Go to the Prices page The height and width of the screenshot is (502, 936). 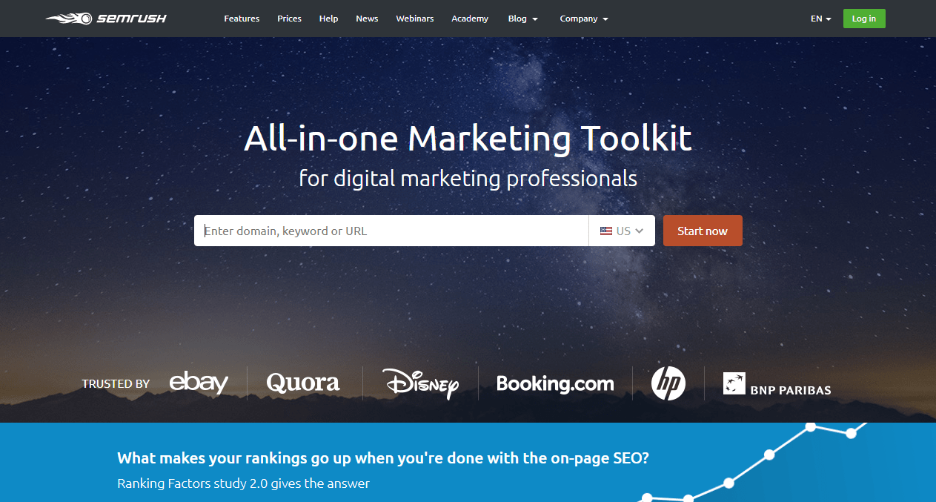289,19
